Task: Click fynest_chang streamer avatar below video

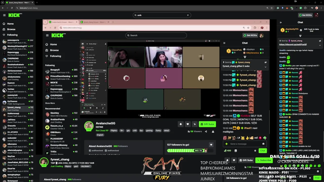Action: point(44,162)
